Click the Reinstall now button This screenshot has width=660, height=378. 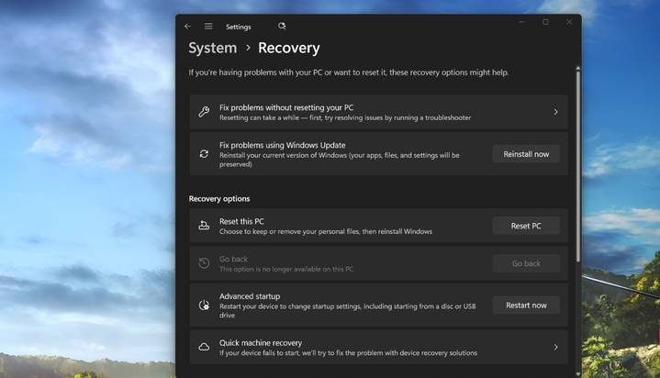point(526,154)
